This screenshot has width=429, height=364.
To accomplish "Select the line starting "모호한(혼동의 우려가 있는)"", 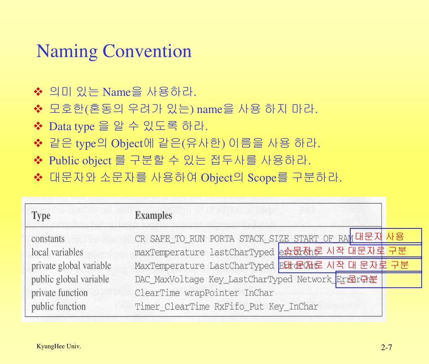I will (x=183, y=109).
